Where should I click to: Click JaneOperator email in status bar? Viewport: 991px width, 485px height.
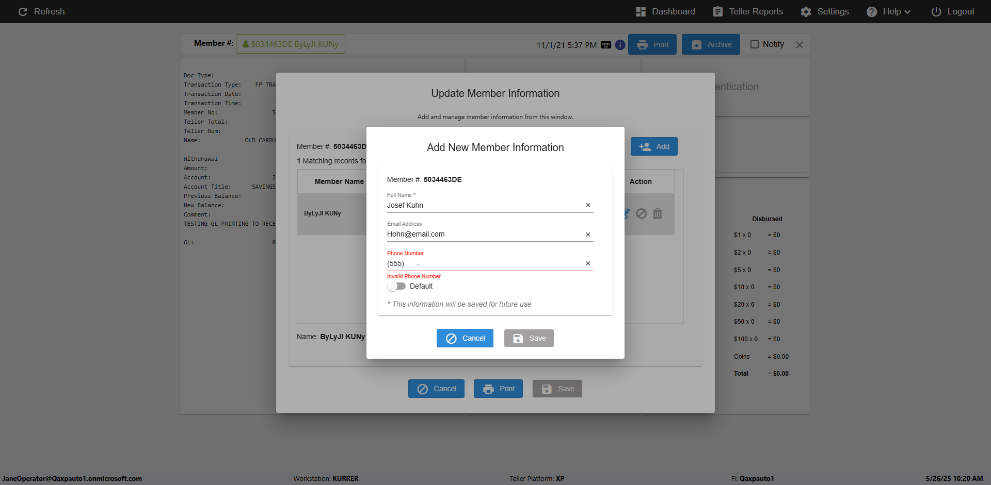pyautogui.click(x=72, y=478)
